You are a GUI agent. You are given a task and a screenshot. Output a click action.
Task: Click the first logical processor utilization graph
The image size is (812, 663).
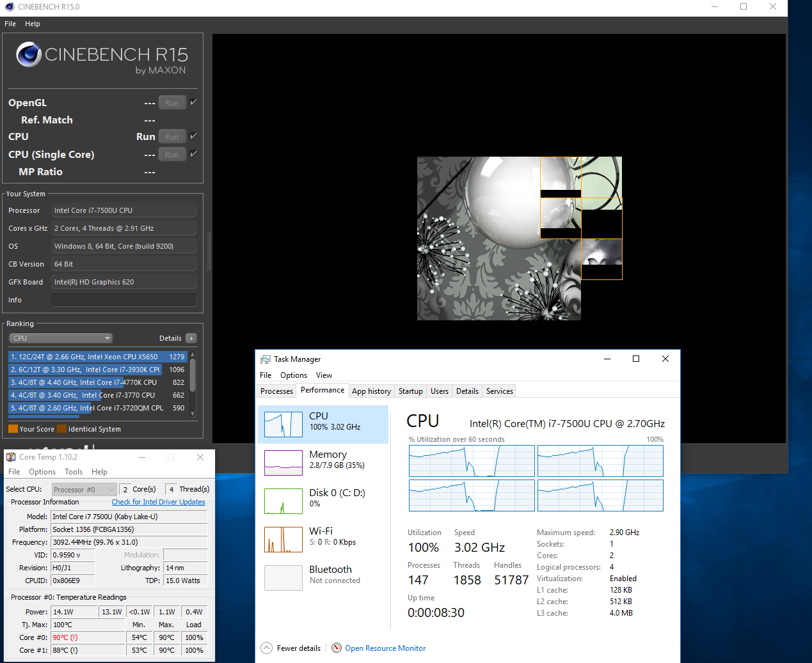pos(472,461)
